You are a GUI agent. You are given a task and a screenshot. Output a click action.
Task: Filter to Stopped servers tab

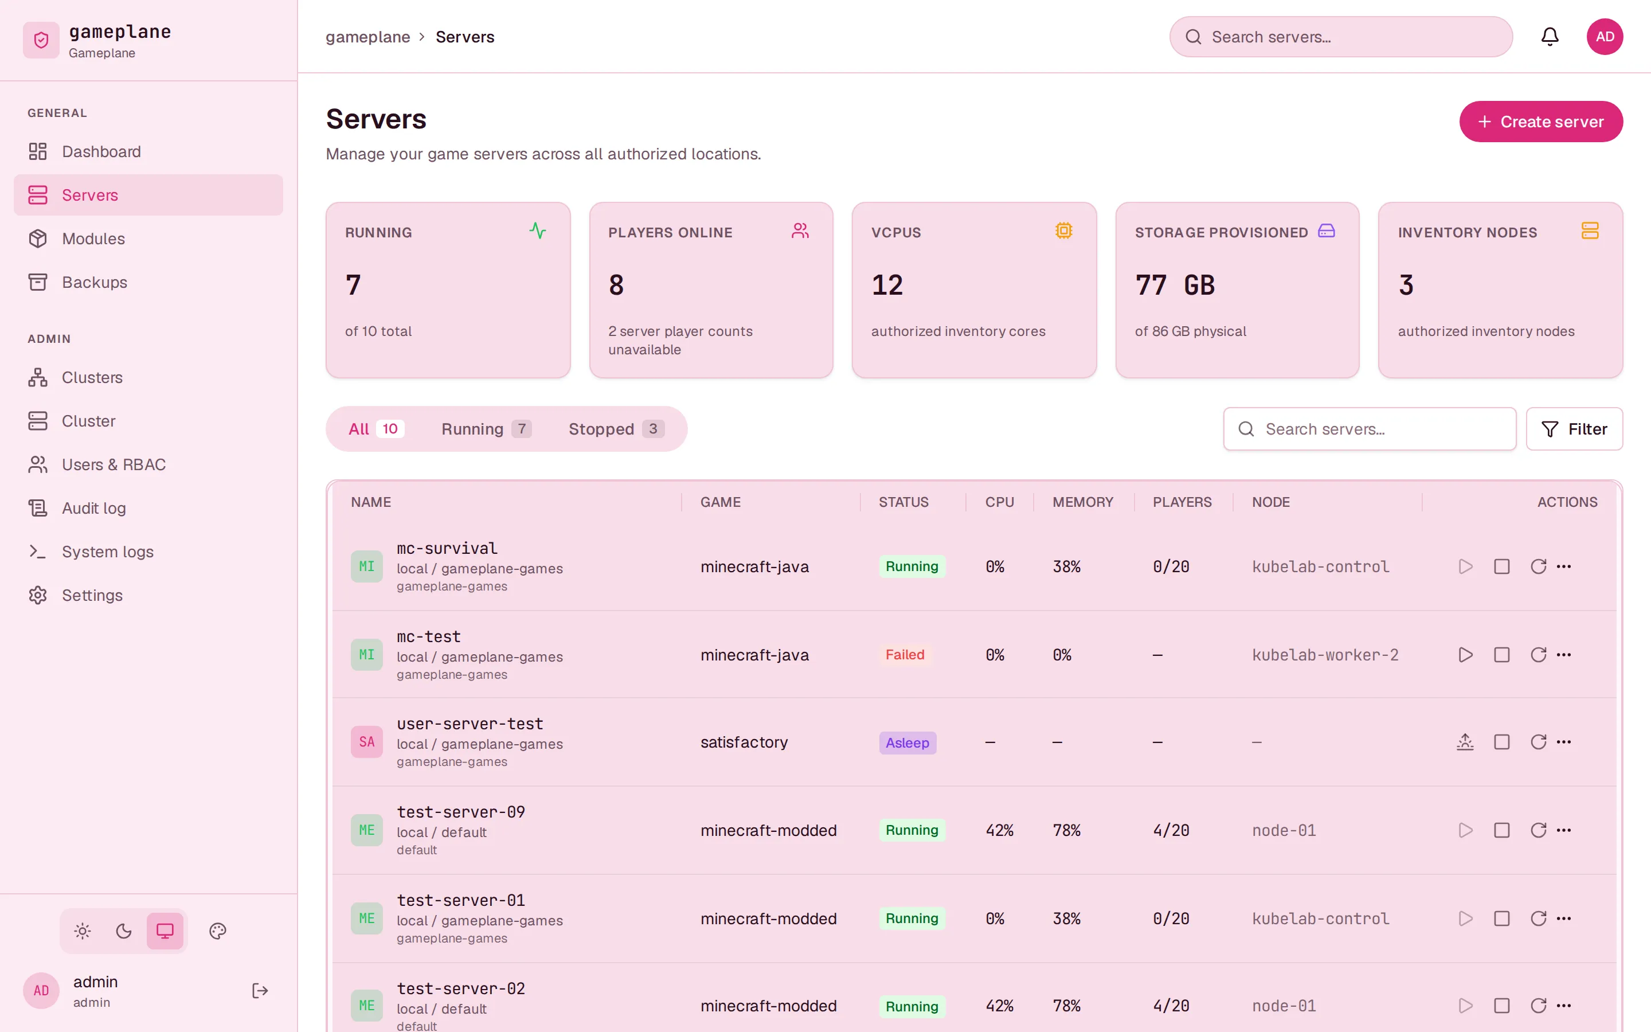(616, 429)
